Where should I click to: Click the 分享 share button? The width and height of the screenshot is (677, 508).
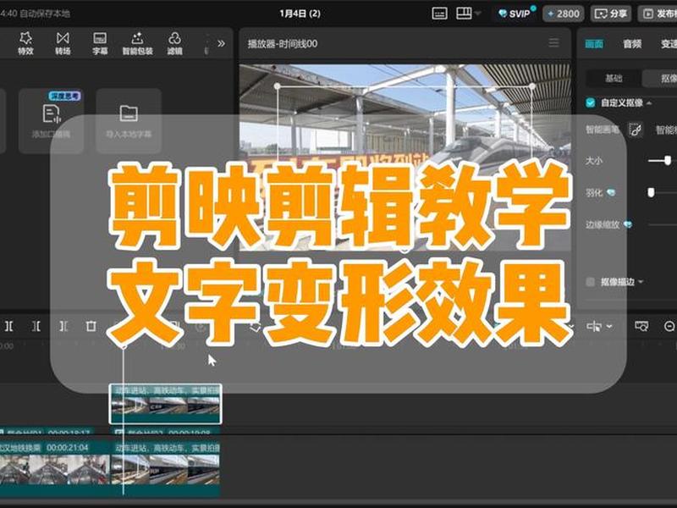[610, 14]
